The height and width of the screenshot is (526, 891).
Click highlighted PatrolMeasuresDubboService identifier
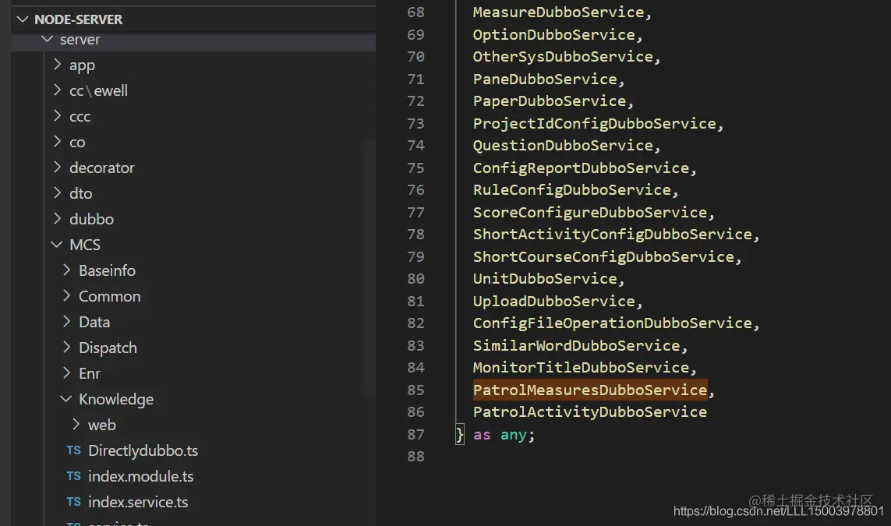click(590, 390)
